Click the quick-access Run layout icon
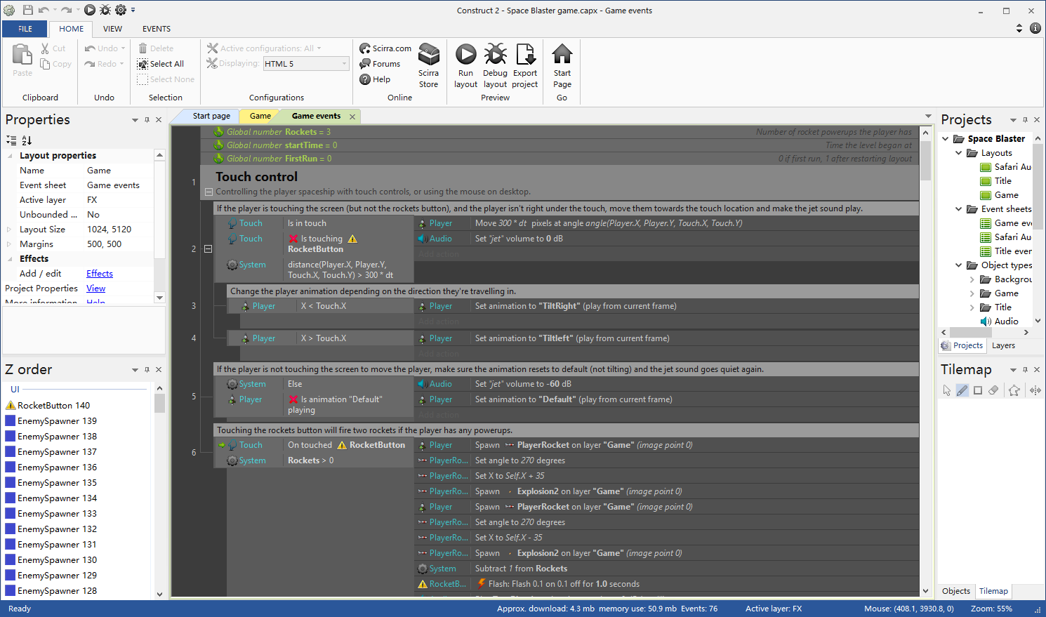The image size is (1046, 617). (x=90, y=10)
